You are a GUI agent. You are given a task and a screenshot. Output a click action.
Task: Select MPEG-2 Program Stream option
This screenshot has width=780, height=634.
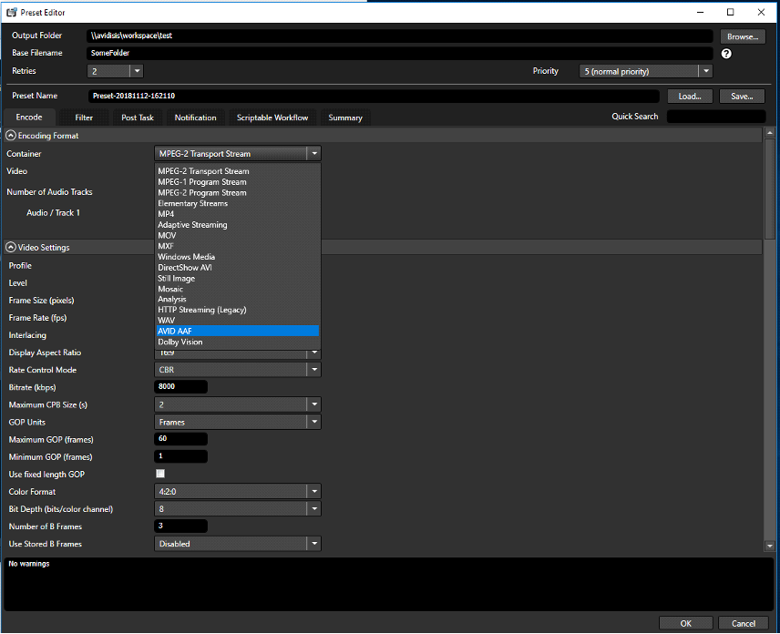238,192
